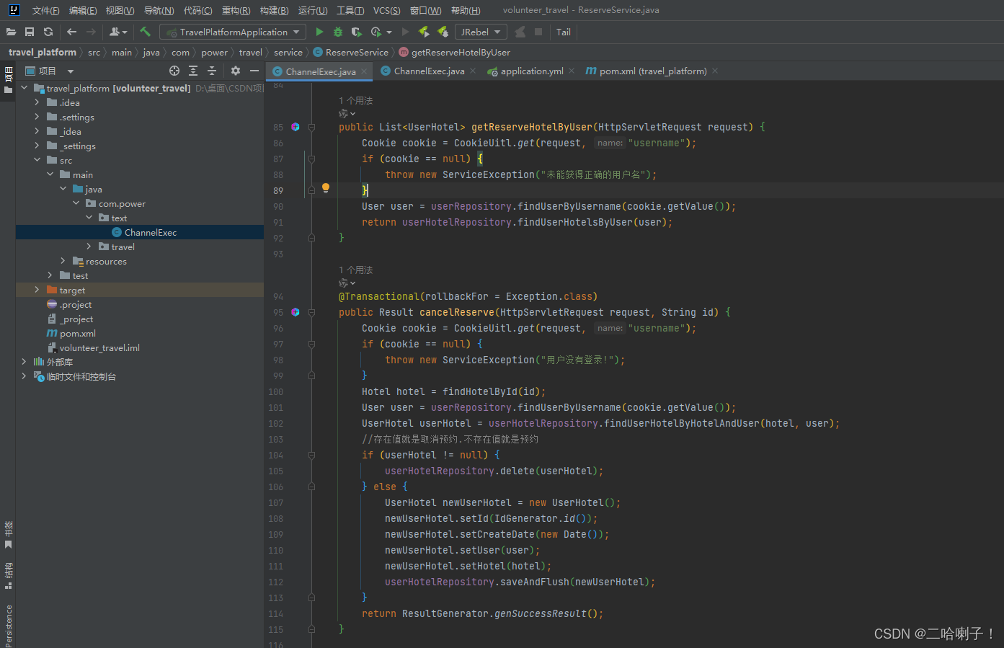
Task: Open the 结构 side tool window
Action: pyautogui.click(x=8, y=575)
